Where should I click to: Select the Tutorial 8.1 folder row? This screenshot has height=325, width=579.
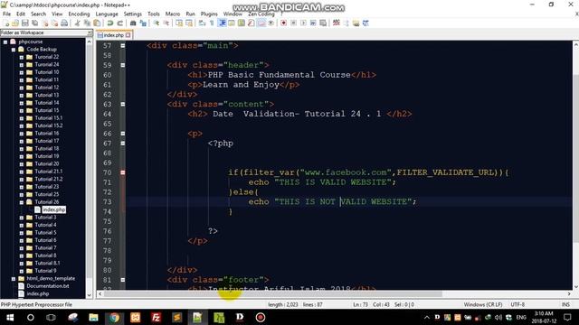(47, 263)
